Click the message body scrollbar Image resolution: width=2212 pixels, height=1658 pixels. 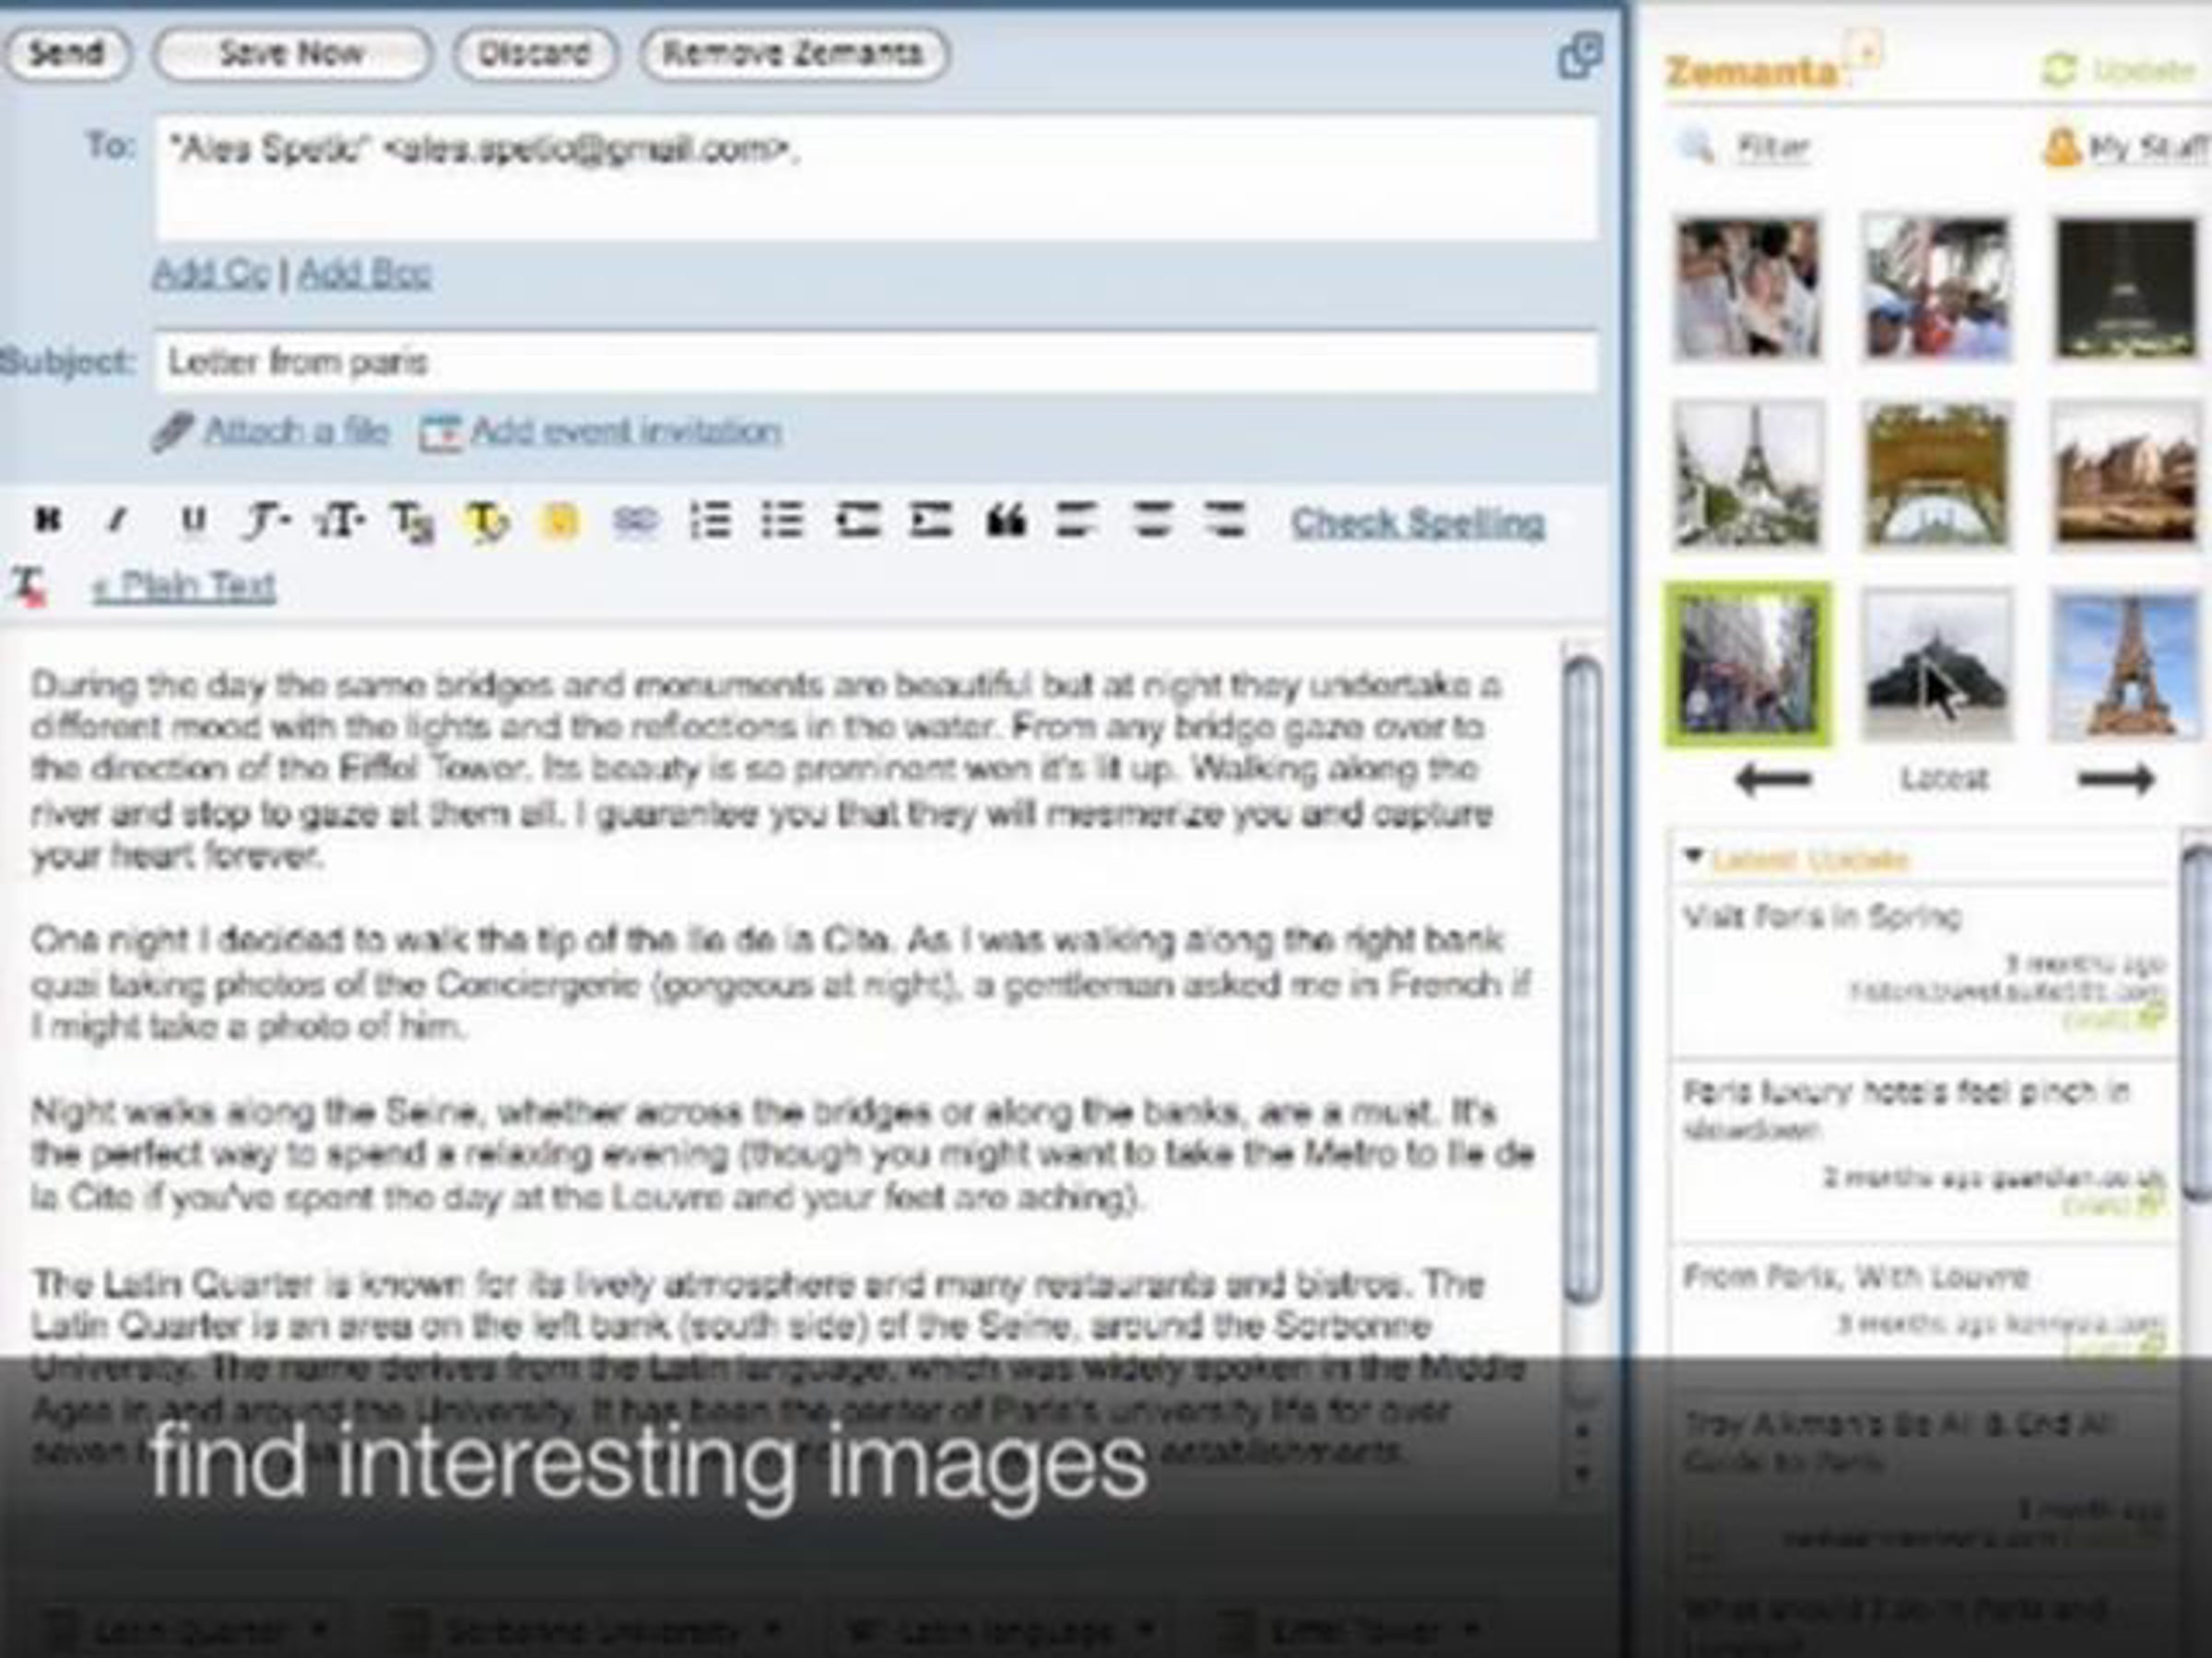[1582, 979]
